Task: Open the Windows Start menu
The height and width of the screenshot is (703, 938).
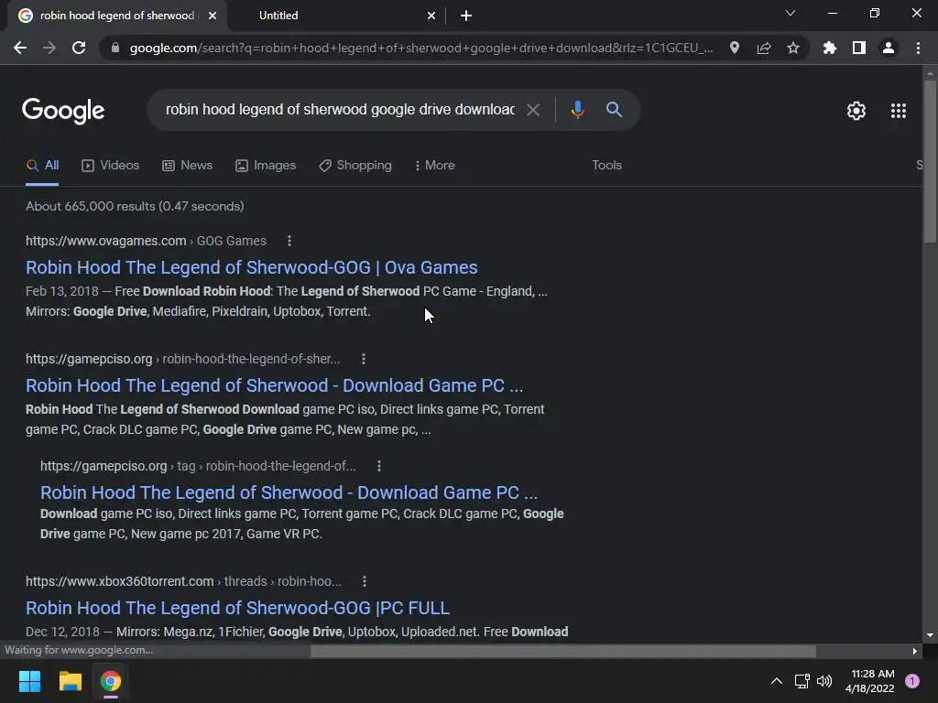Action: coord(29,681)
